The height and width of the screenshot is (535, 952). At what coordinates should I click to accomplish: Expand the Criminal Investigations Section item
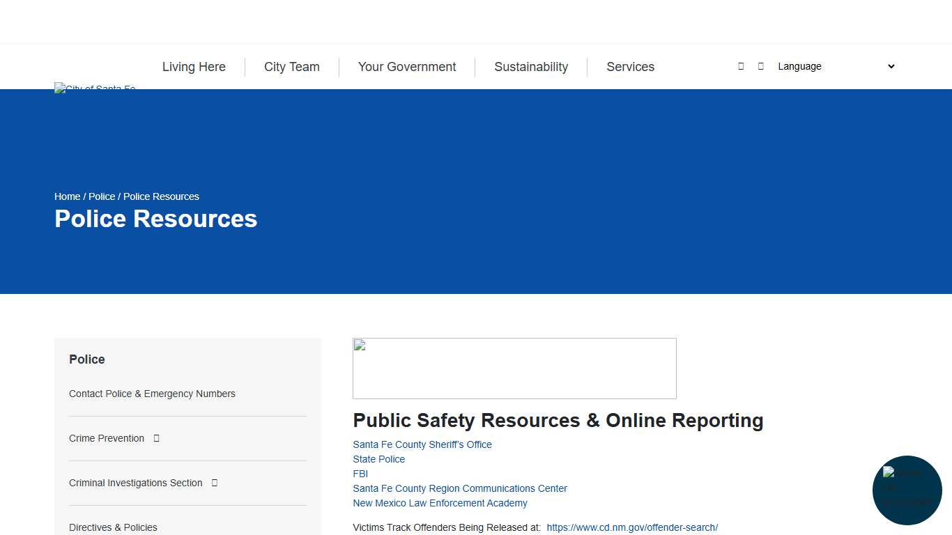(x=214, y=482)
